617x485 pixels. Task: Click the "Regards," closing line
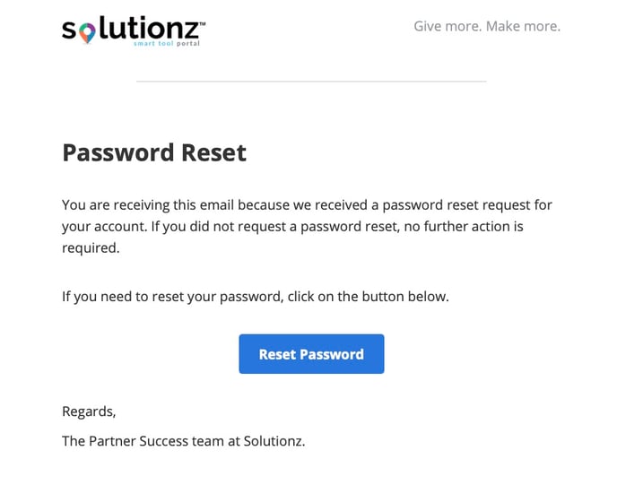89,411
